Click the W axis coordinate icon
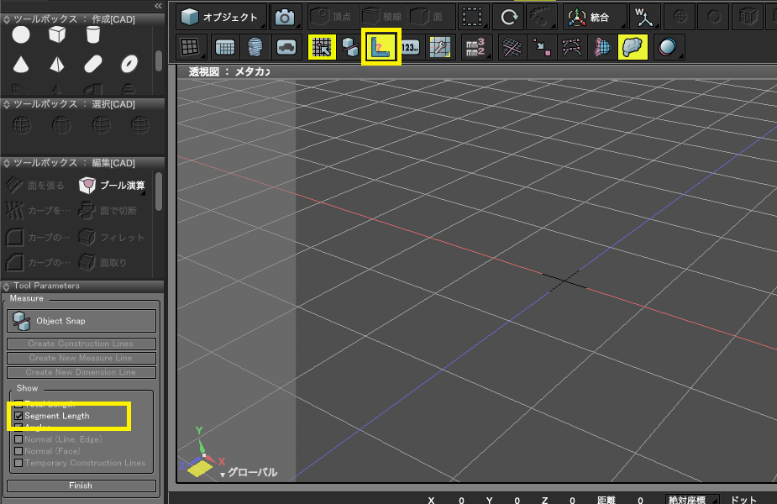This screenshot has width=777, height=504. [643, 18]
